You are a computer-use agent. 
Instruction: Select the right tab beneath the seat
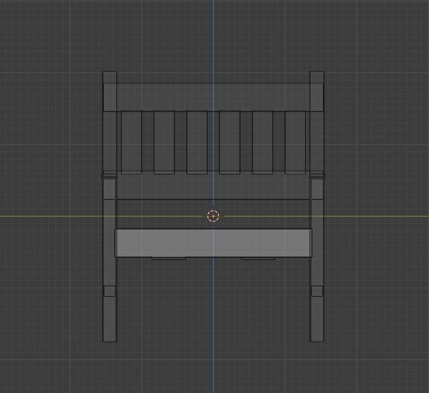pyautogui.click(x=258, y=258)
